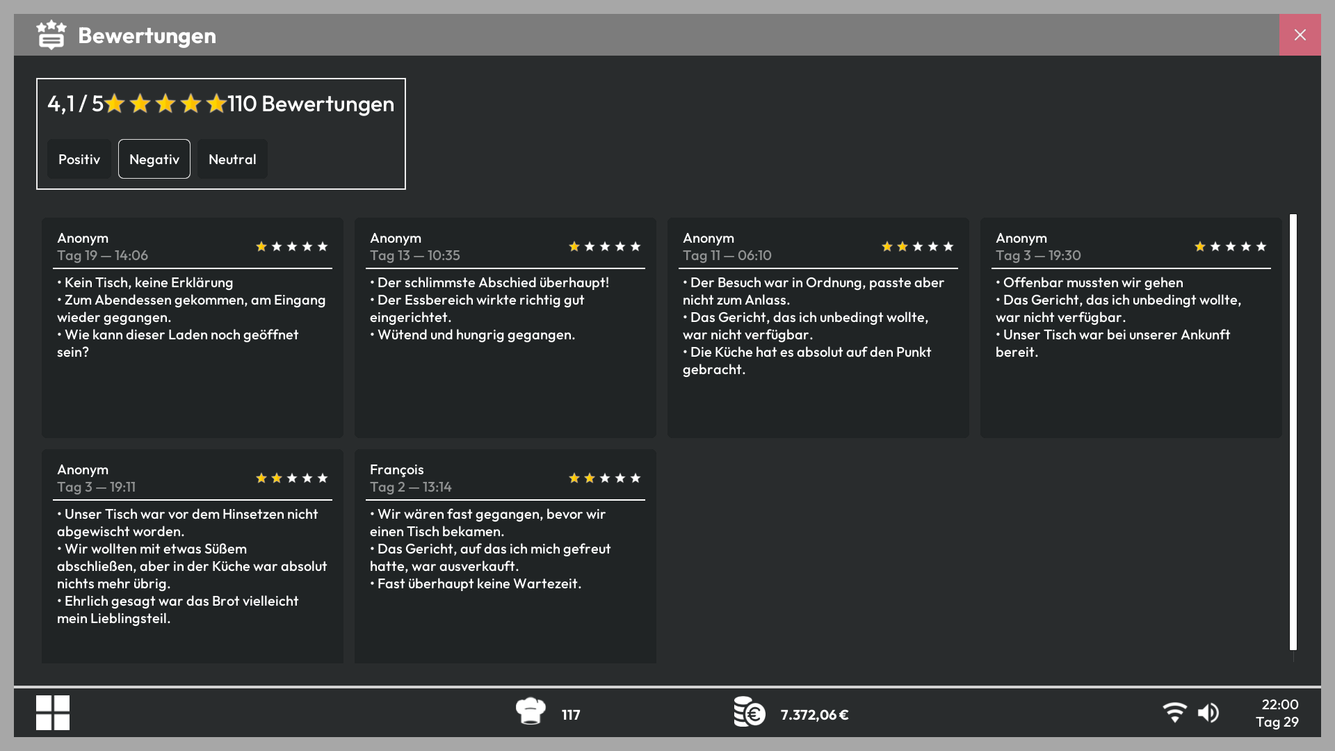This screenshot has height=751, width=1335.
Task: Open the Wi-Fi status icon
Action: tap(1175, 713)
